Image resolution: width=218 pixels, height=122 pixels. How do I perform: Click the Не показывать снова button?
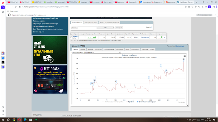pos(204,15)
